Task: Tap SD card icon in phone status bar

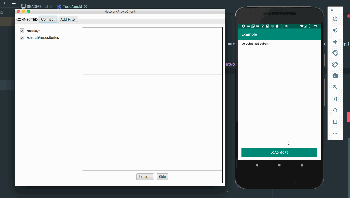Action: tap(277, 26)
